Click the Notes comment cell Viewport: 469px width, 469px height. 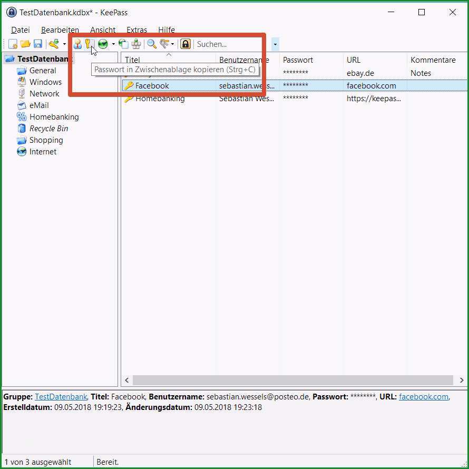click(x=421, y=73)
